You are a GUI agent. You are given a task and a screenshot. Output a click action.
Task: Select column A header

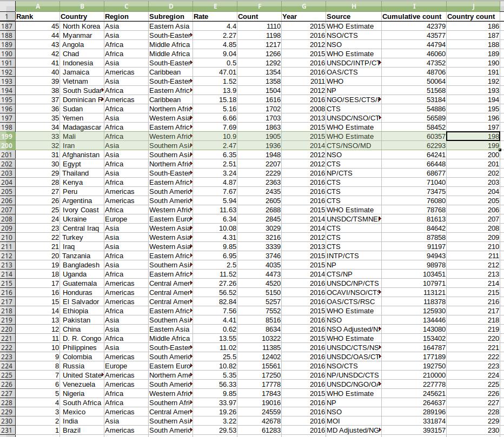(x=38, y=6)
